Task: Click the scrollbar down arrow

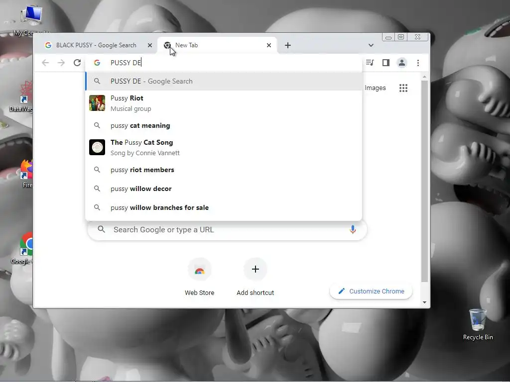Action: click(x=424, y=302)
